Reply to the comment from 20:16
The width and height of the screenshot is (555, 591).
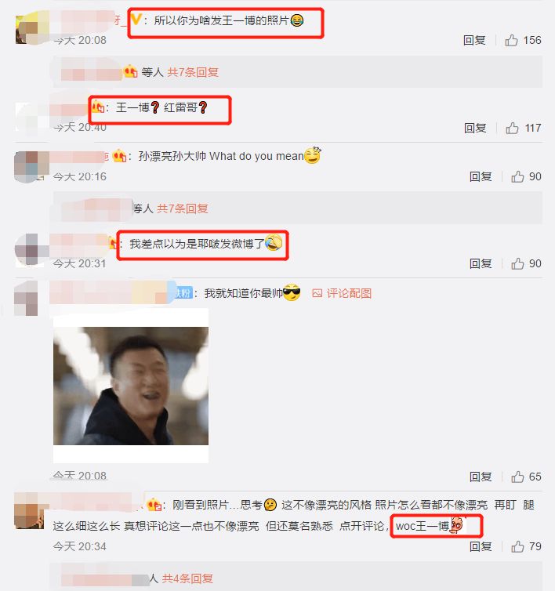click(481, 177)
